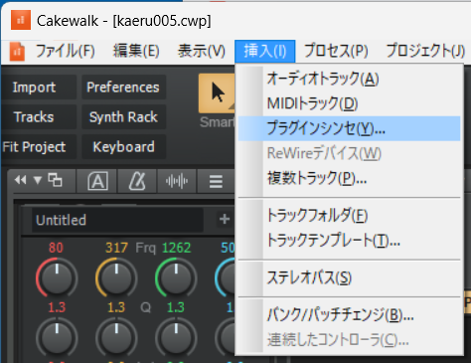Click the red 80 frequency knob
471x363 pixels.
pyautogui.click(x=57, y=277)
